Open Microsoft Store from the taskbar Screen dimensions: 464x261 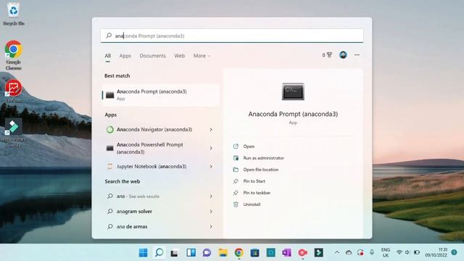click(x=254, y=253)
